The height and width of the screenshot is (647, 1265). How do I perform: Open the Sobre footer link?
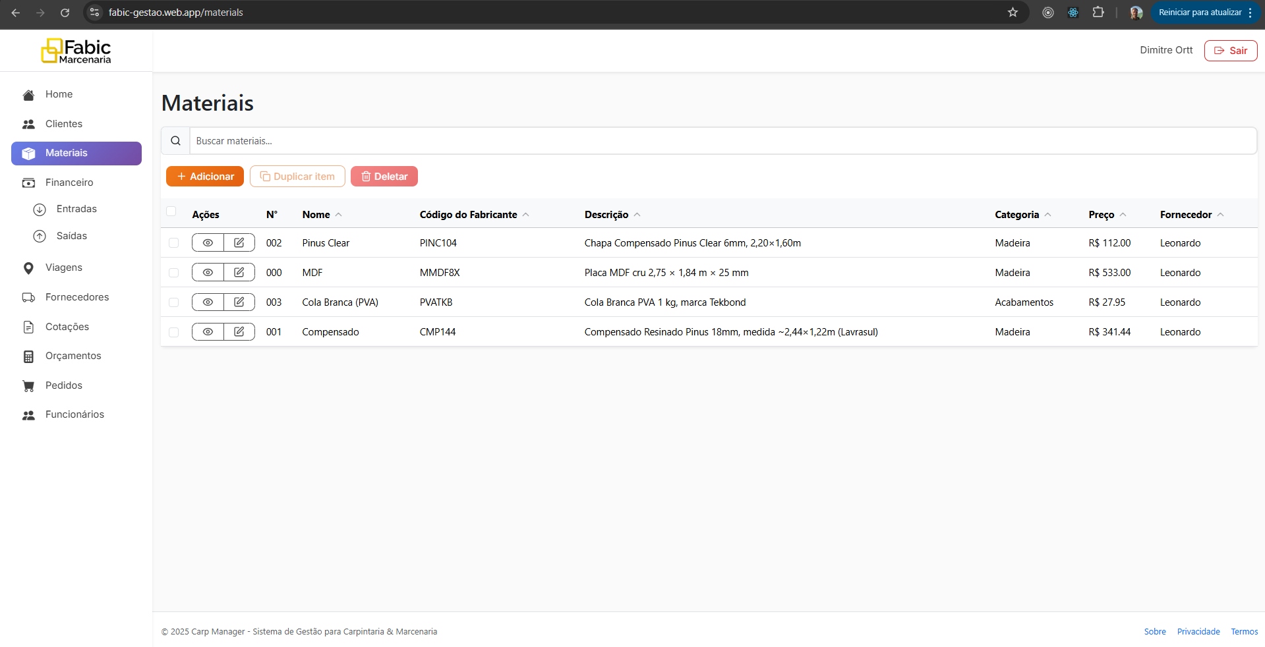tap(1155, 632)
